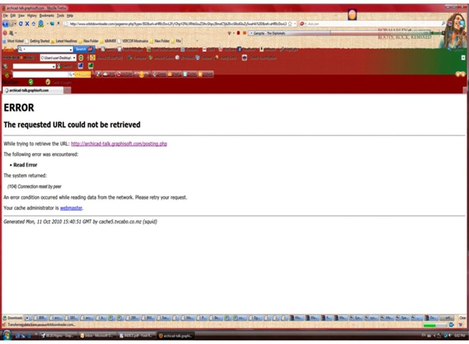The height and width of the screenshot is (344, 469).
Task: Click the Ask.com search input field
Action: click(x=374, y=23)
